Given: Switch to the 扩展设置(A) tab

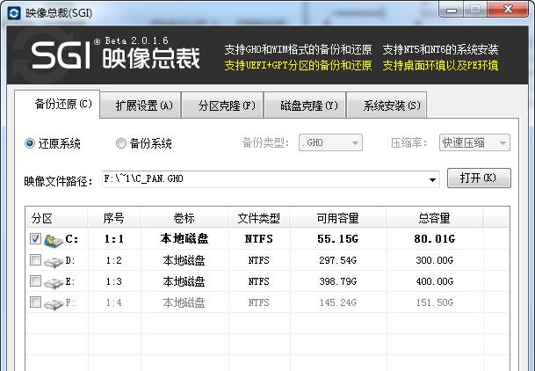Looking at the screenshot, I should click(141, 105).
